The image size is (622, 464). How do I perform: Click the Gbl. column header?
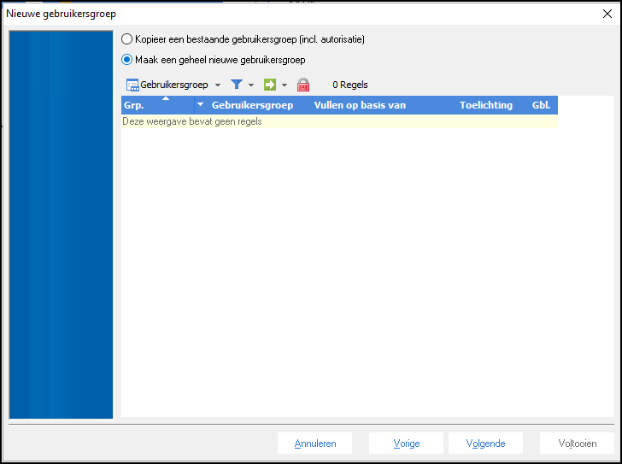pos(541,106)
